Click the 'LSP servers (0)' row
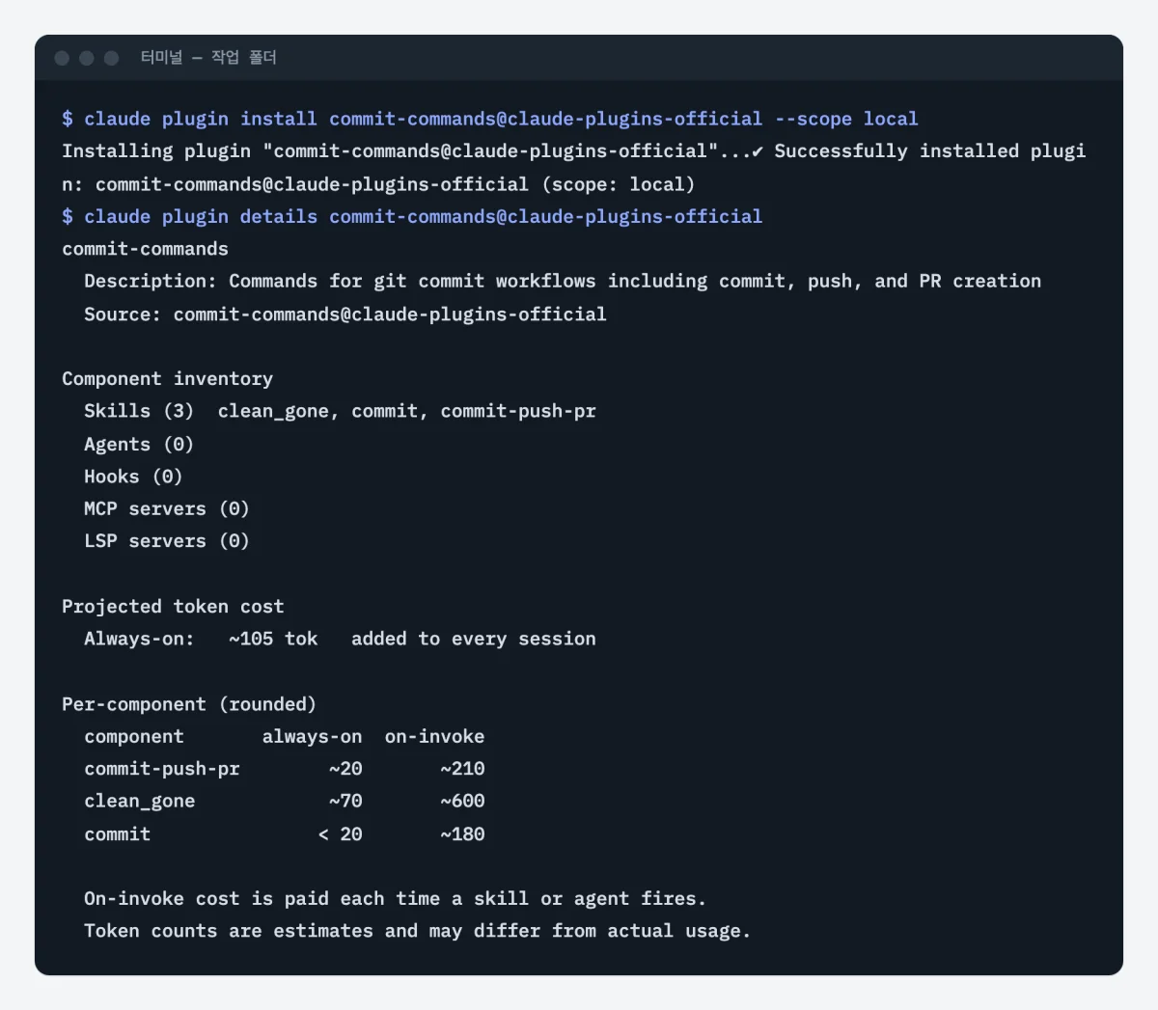The width and height of the screenshot is (1158, 1010). pos(167,541)
